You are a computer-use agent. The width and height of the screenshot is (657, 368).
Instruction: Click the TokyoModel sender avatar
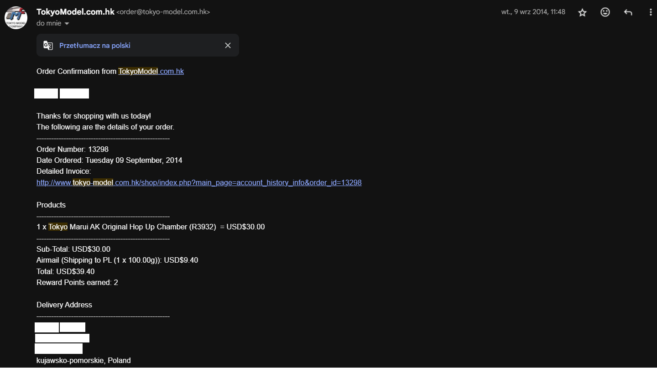[x=16, y=17]
